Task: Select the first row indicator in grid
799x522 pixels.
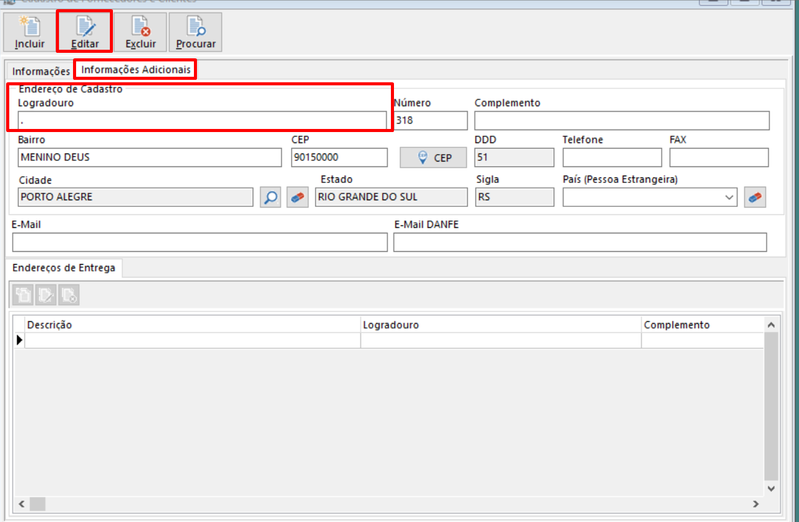Action: pos(19,340)
